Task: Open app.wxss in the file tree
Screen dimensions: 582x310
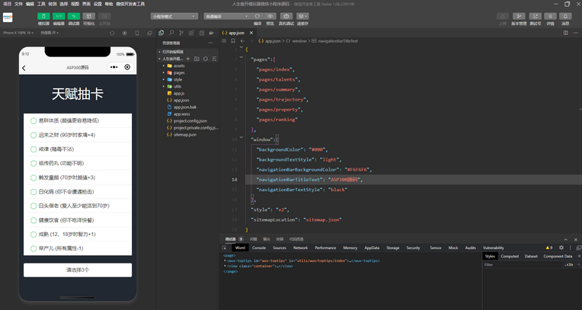Action: click(x=181, y=113)
